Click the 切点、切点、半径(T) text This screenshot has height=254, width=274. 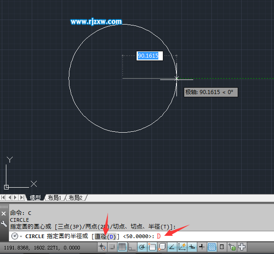[142, 227]
